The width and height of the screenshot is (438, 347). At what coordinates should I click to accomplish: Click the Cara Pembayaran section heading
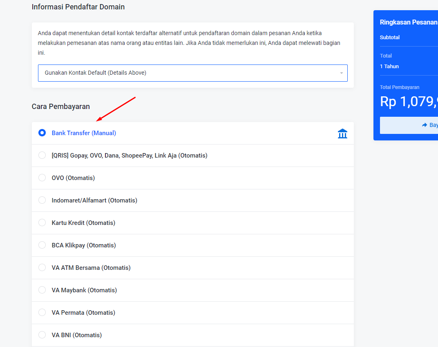click(x=61, y=107)
